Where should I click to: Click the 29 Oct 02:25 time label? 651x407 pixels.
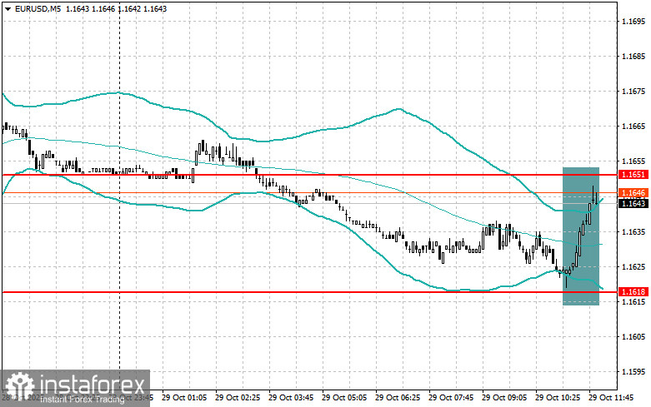[238, 398]
